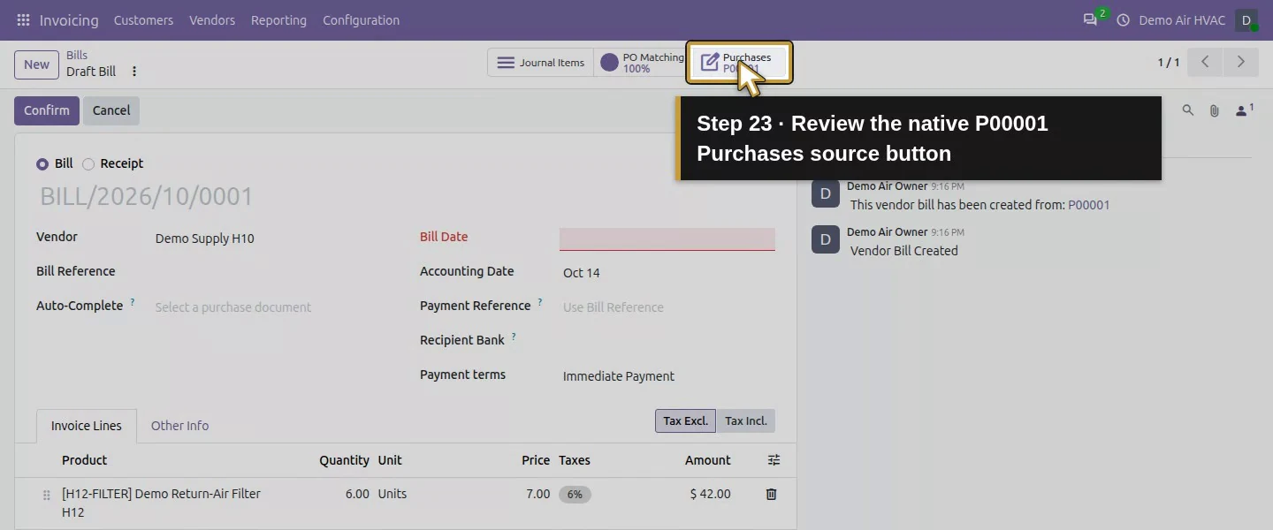The width and height of the screenshot is (1273, 530).
Task: Open the Auto-Complete purchase document dropdown
Action: click(x=271, y=307)
